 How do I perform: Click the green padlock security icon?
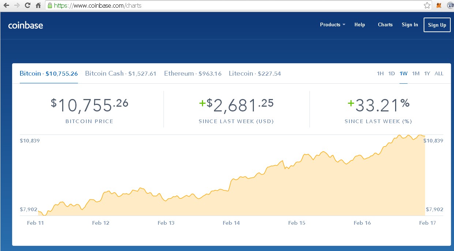(50, 5)
